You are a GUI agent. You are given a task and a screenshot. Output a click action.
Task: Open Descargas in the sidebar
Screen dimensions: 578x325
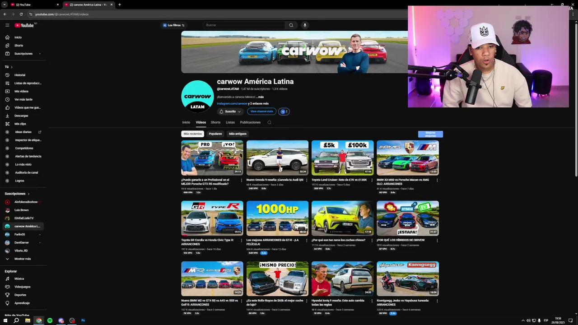tap(21, 116)
